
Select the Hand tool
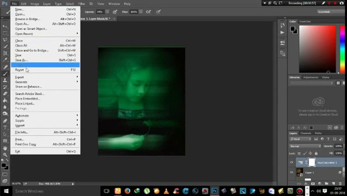[5, 148]
